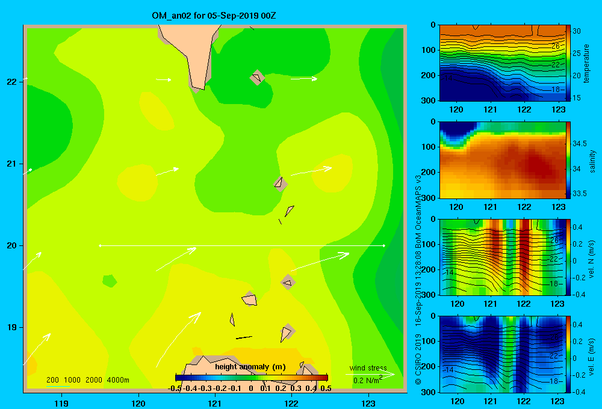
Task: Click the '0.5' maximum label on height anomaly bar
Action: pyautogui.click(x=326, y=389)
